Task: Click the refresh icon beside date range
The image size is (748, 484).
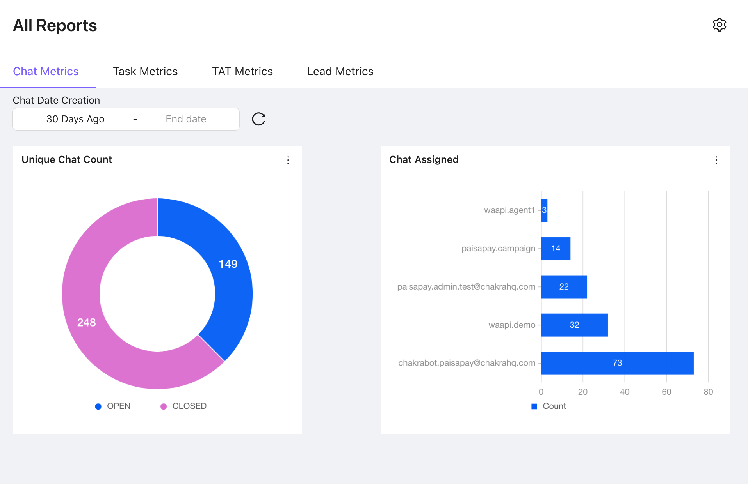Action: [x=258, y=119]
